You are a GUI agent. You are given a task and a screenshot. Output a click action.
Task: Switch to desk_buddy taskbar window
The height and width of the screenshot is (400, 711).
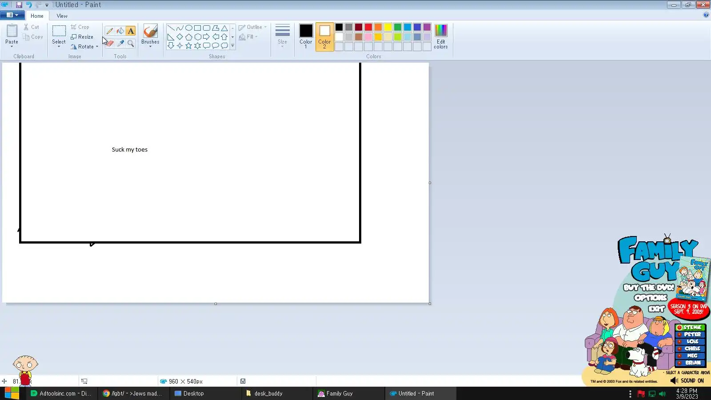(277, 394)
